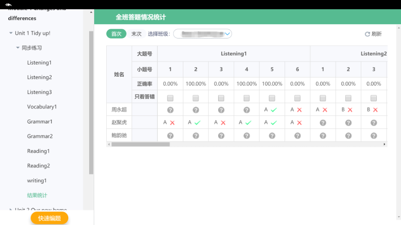The width and height of the screenshot is (401, 225).
Task: Open Grammar2 exercise
Action: click(x=40, y=136)
